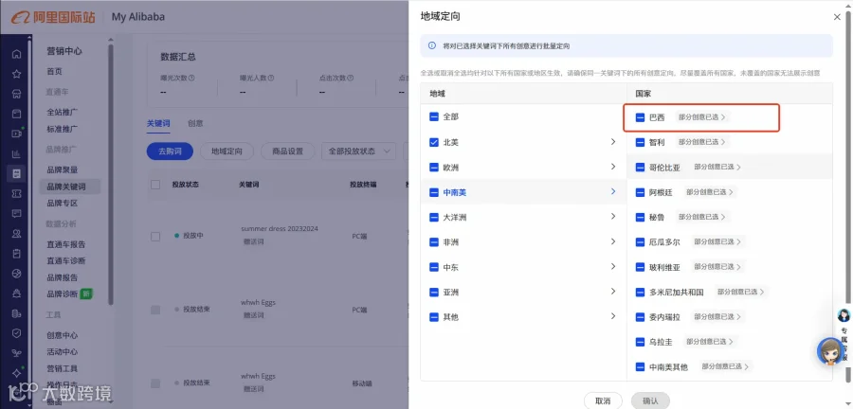
Task: Select the 亚洲 region row
Action: point(523,293)
